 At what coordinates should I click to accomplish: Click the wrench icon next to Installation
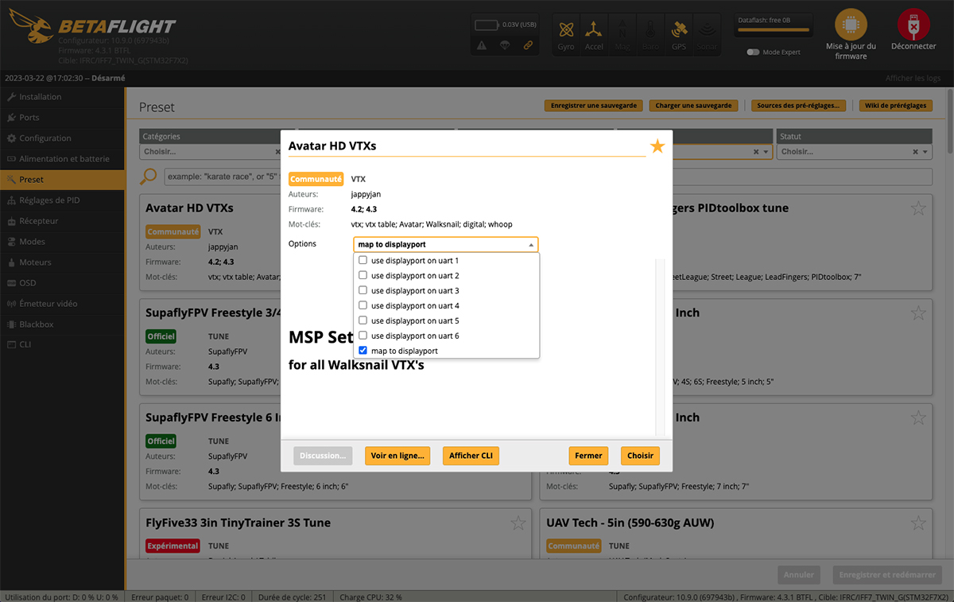tap(11, 97)
